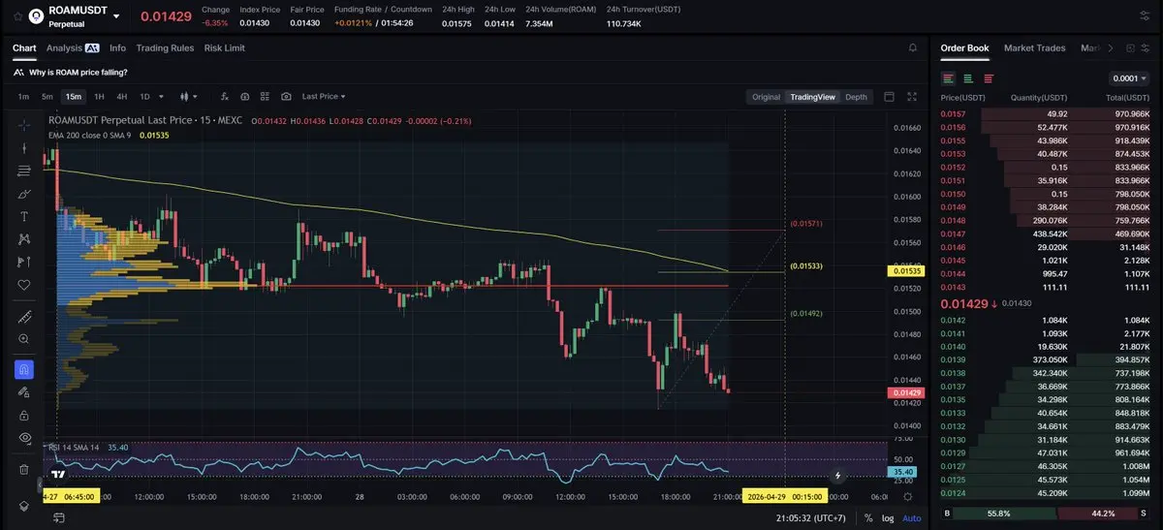The width and height of the screenshot is (1163, 530).
Task: Toggle hide all drawings eye icon
Action: pos(24,438)
